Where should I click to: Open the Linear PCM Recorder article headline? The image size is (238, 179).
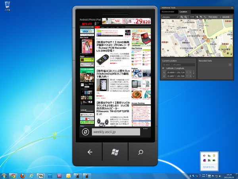pos(113,46)
